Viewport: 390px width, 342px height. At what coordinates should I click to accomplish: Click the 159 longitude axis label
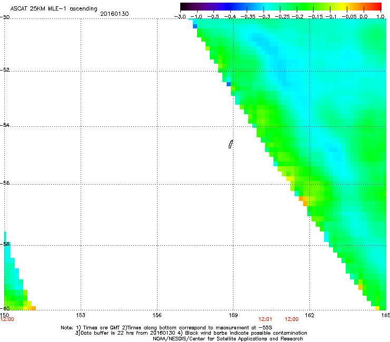pyautogui.click(x=233, y=315)
